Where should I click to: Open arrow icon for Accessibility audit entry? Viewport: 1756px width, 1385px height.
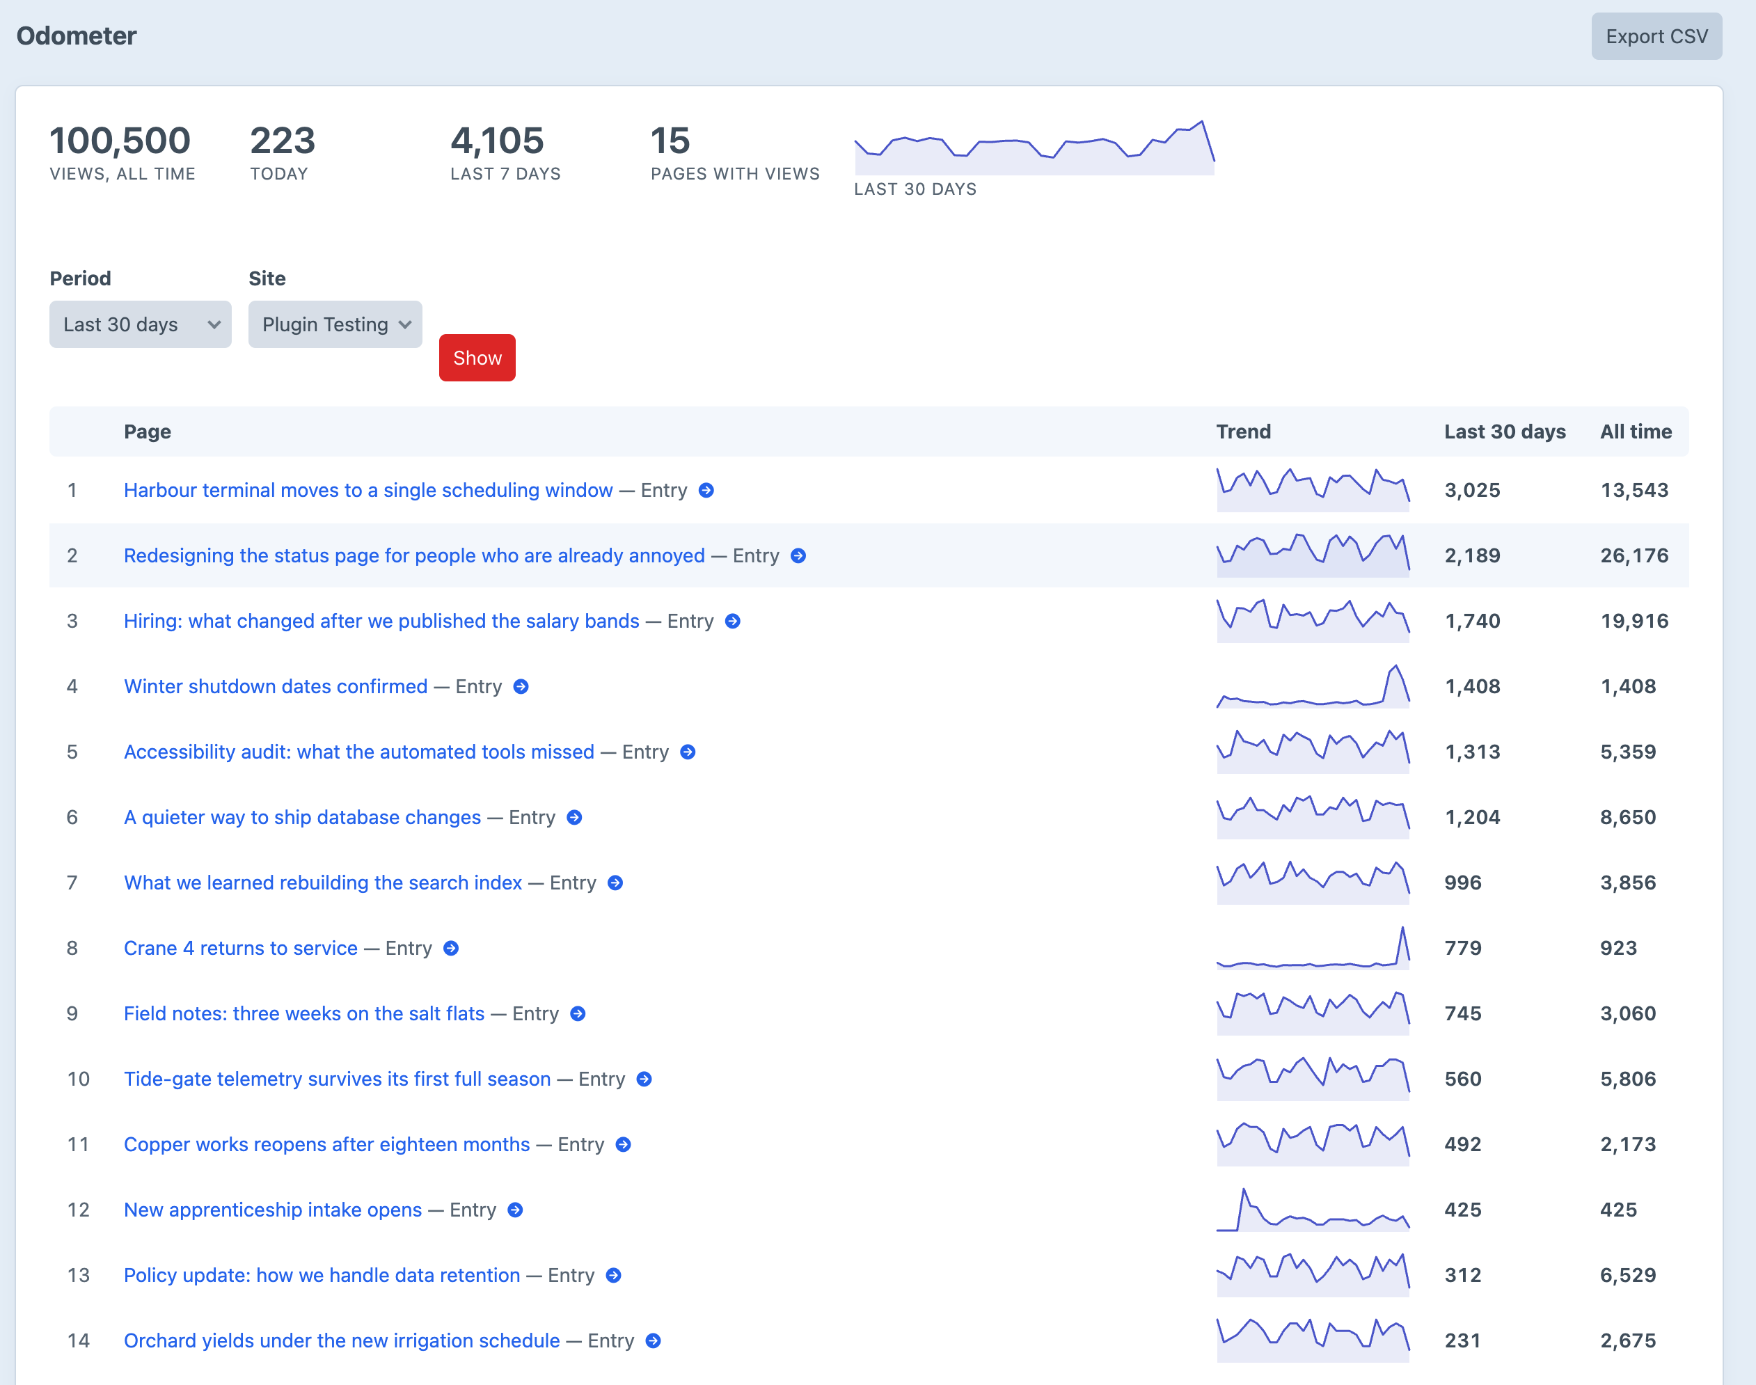tap(688, 752)
